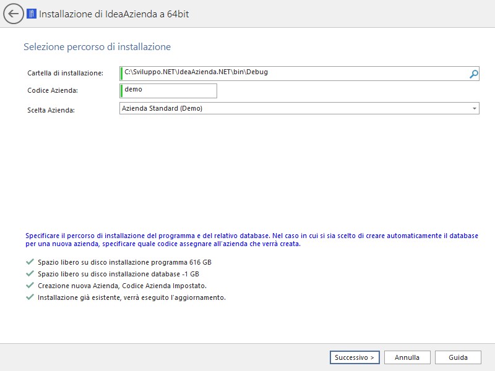The width and height of the screenshot is (495, 371).
Task: Click the 'Scelta Azienda:' label
Action: pyautogui.click(x=51, y=110)
